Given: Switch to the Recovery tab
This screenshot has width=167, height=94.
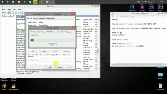Looking at the screenshot, I should tap(42, 18).
